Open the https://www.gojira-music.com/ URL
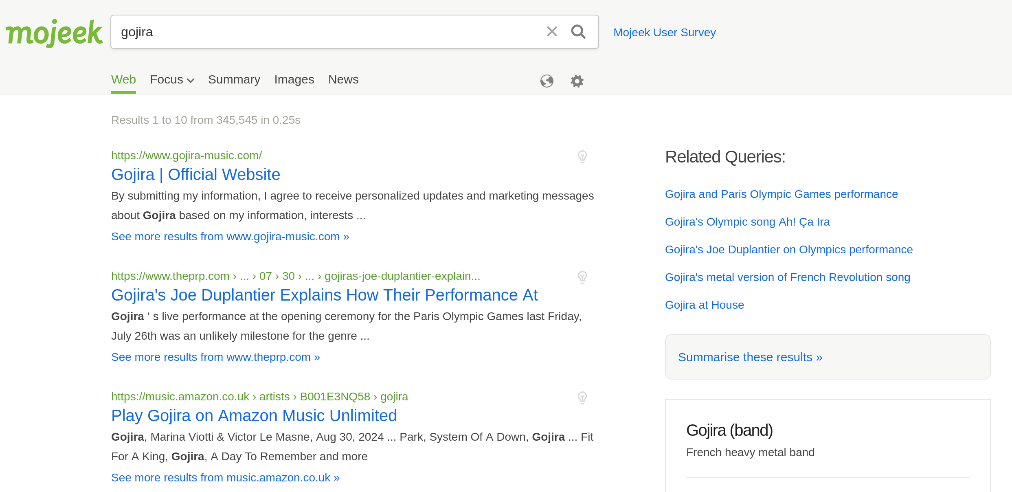 pos(187,156)
